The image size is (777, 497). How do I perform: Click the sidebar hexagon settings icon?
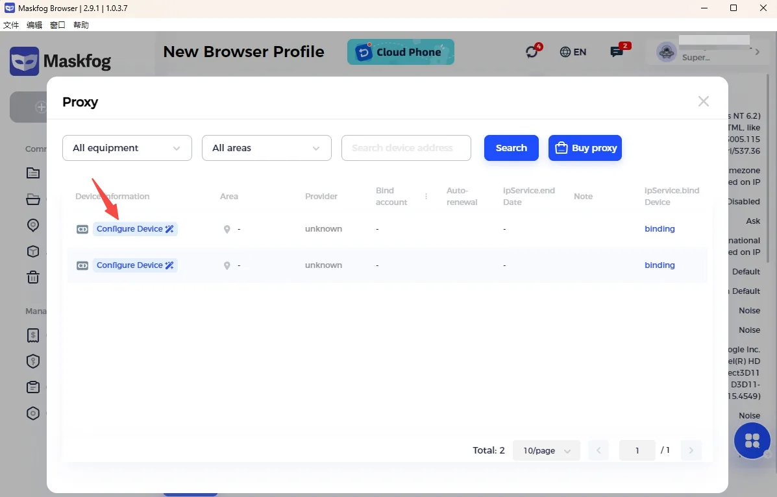tap(33, 413)
